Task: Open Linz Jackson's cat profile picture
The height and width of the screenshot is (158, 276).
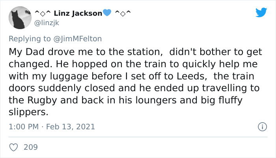Action: click(20, 18)
